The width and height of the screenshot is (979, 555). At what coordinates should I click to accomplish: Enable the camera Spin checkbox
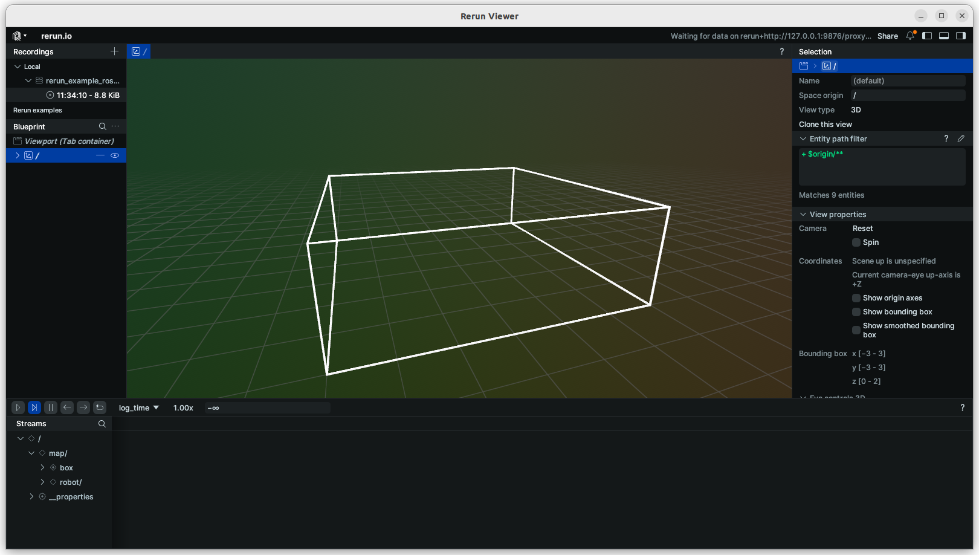[856, 242]
